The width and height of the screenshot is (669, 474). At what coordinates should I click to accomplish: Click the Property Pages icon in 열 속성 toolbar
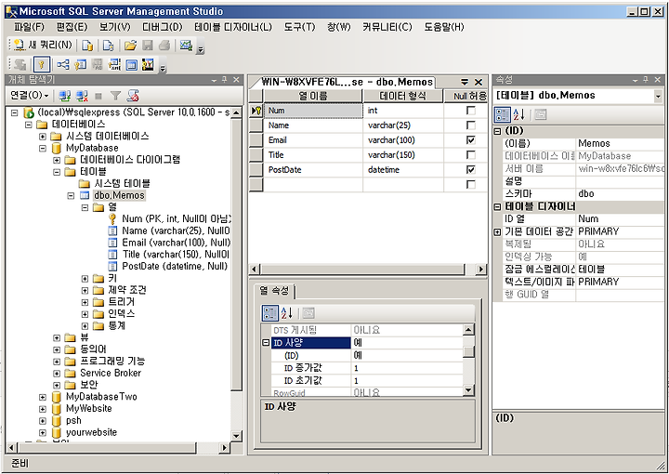tap(308, 313)
